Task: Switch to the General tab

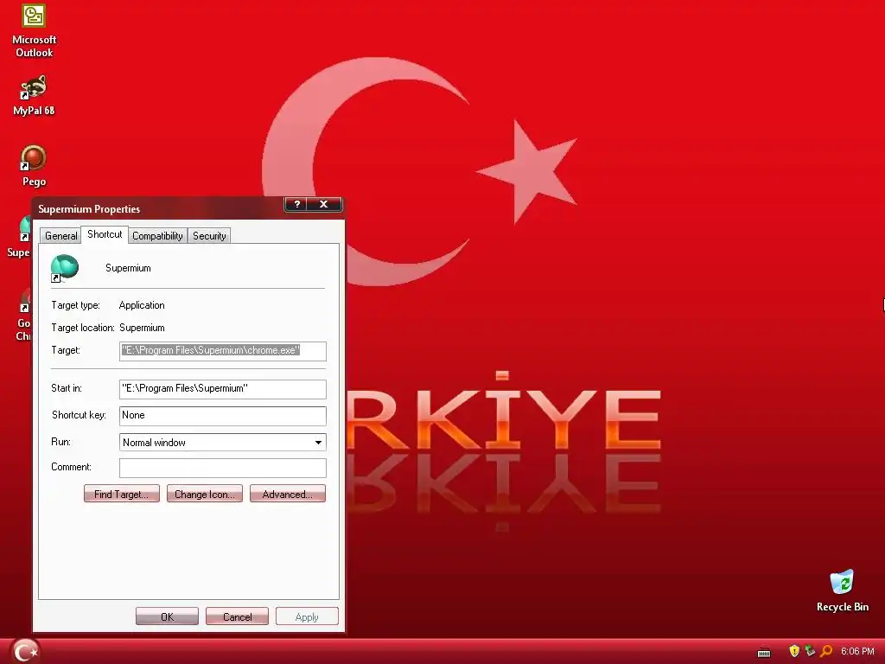Action: coord(61,235)
